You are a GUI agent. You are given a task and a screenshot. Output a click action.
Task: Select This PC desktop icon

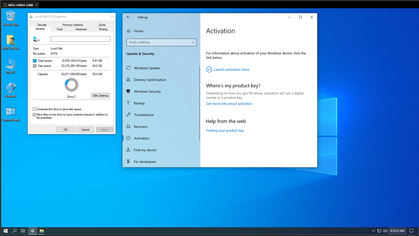(10, 66)
